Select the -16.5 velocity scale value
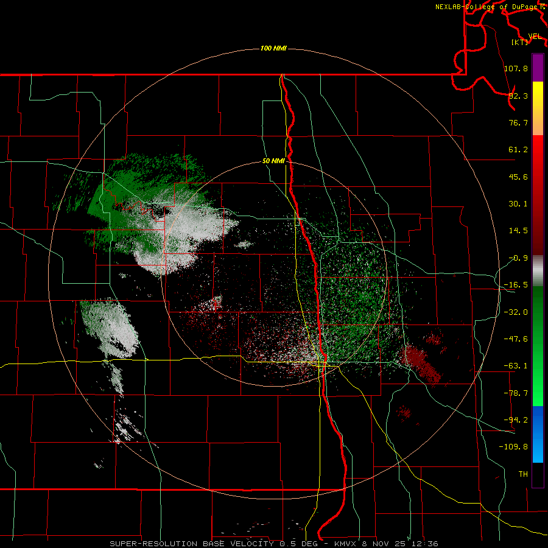The height and width of the screenshot is (548, 548). 516,285
